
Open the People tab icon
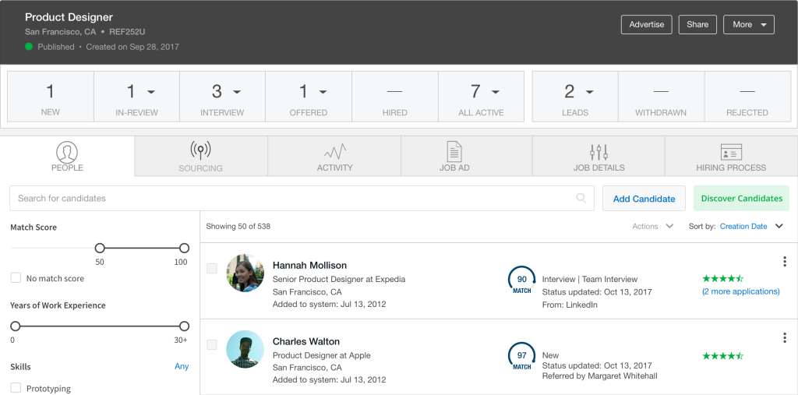click(x=67, y=151)
